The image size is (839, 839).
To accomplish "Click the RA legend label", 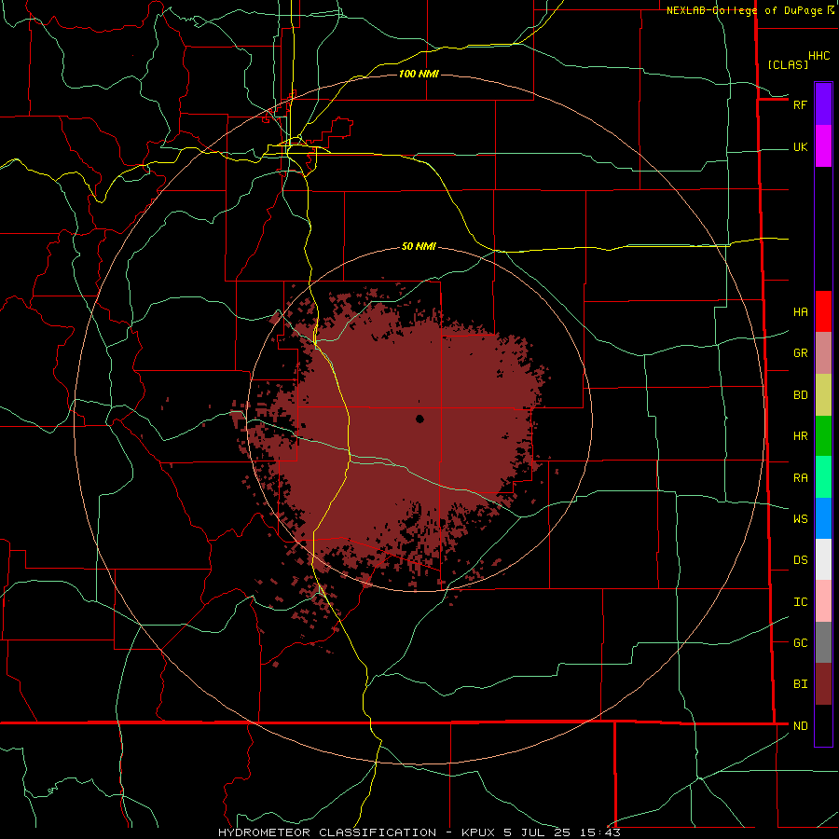I will point(800,478).
